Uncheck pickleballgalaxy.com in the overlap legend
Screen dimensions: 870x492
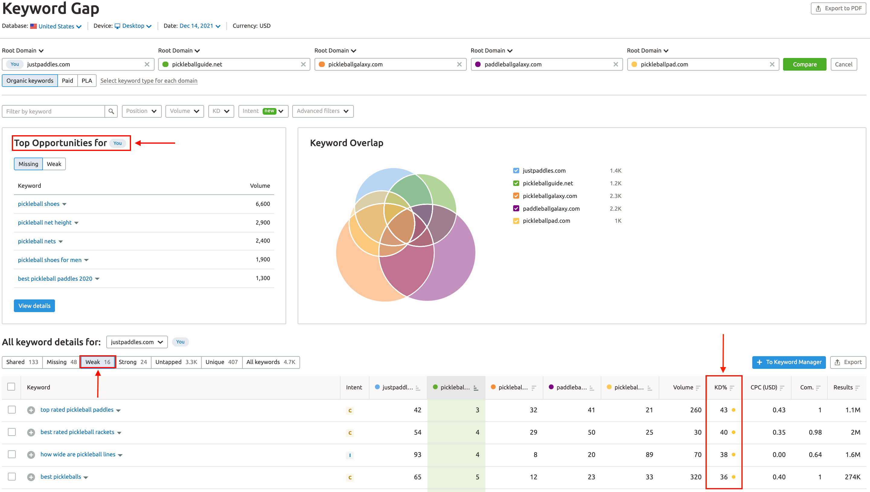pyautogui.click(x=516, y=196)
